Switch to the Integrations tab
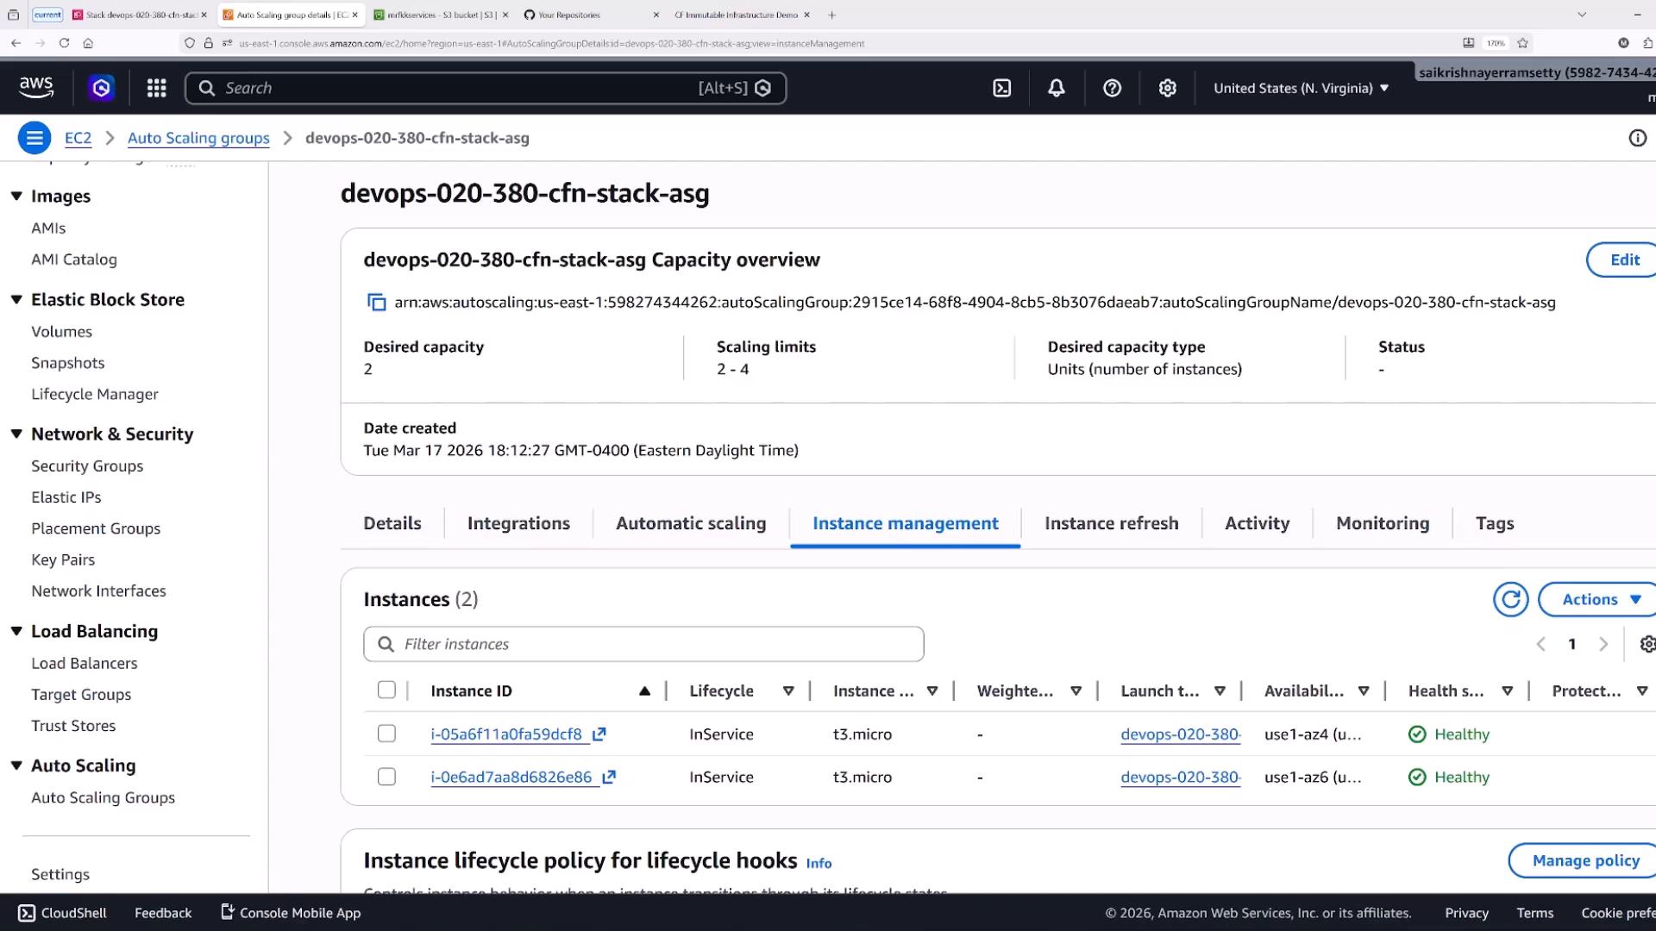The image size is (1656, 931). [x=518, y=523]
